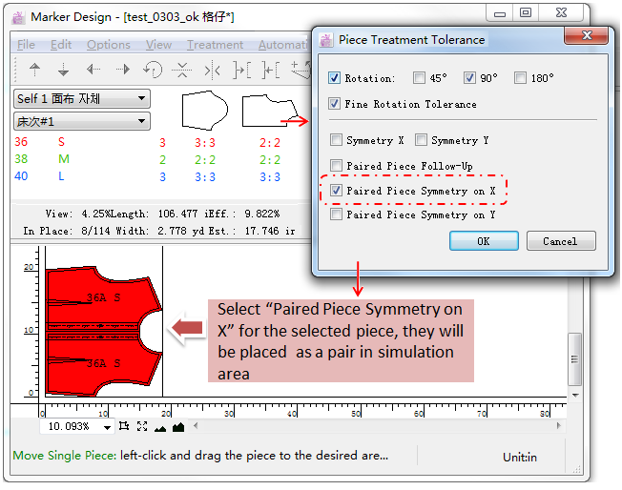The width and height of the screenshot is (622, 490).
Task: Click the fit-to-screen zoom icon
Action: click(x=142, y=426)
